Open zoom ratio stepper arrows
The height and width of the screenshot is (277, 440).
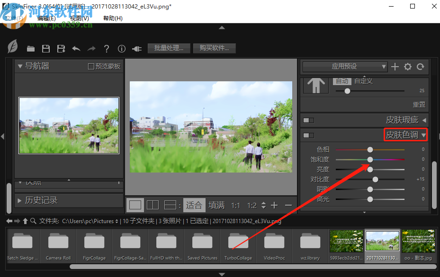click(x=263, y=205)
